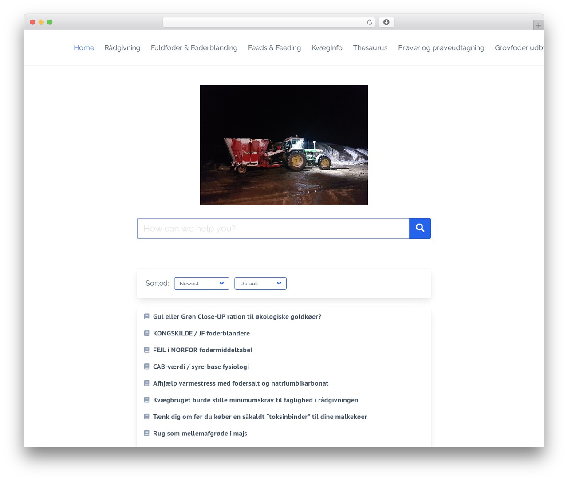The height and width of the screenshot is (481, 568).
Task: Click the tractor and feed mixer photo
Action: click(284, 145)
